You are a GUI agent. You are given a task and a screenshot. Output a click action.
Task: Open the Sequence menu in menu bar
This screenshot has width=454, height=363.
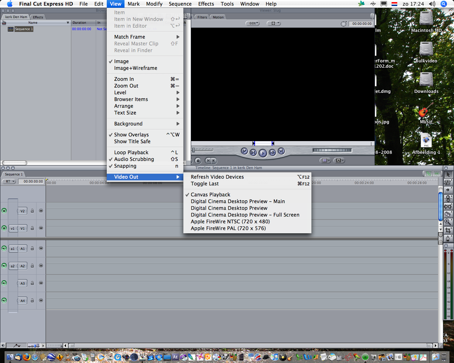coord(180,4)
